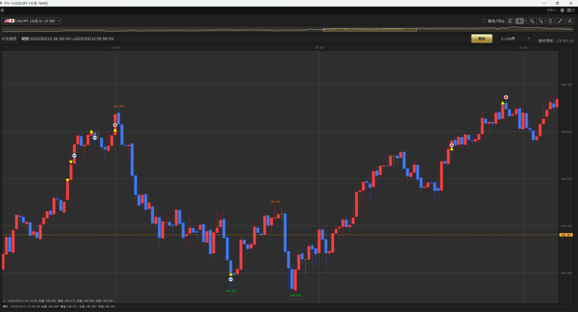Open the technical indicator line icon
Image resolution: width=578 pixels, height=312 pixels.
(x=570, y=21)
